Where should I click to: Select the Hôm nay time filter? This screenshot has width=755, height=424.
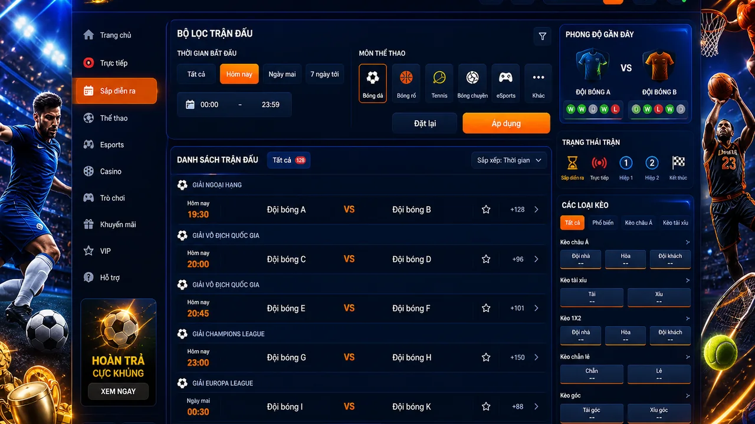point(239,74)
